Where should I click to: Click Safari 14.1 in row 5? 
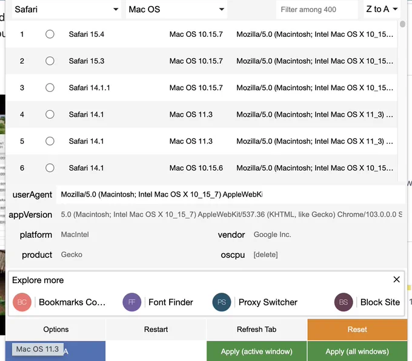[86, 141]
